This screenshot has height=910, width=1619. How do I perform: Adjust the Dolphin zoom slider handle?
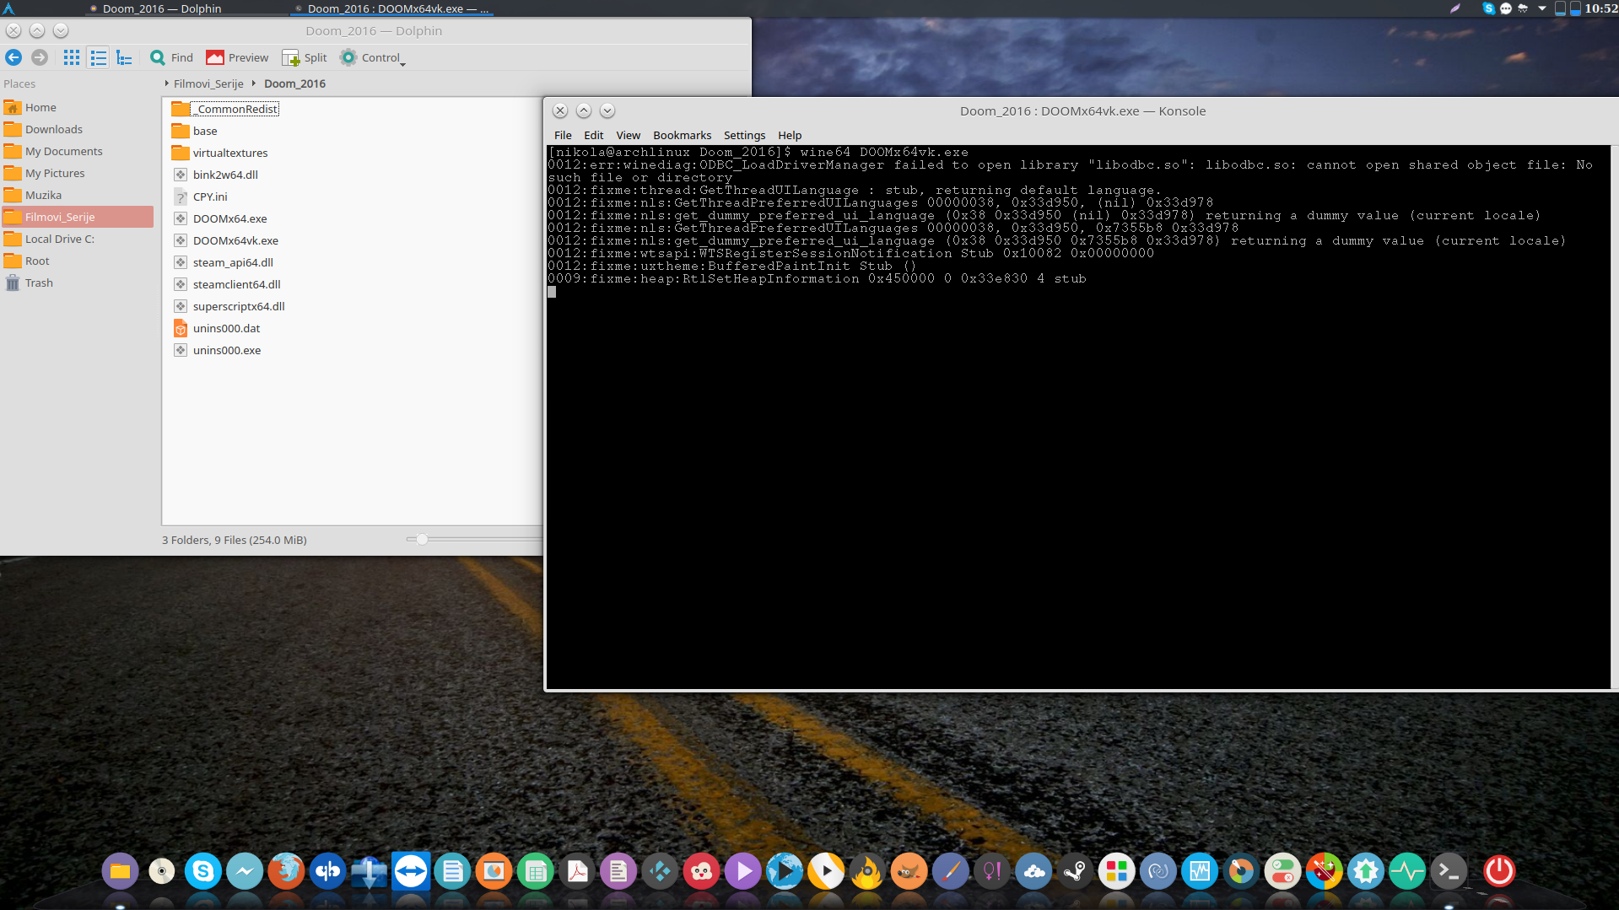click(422, 539)
